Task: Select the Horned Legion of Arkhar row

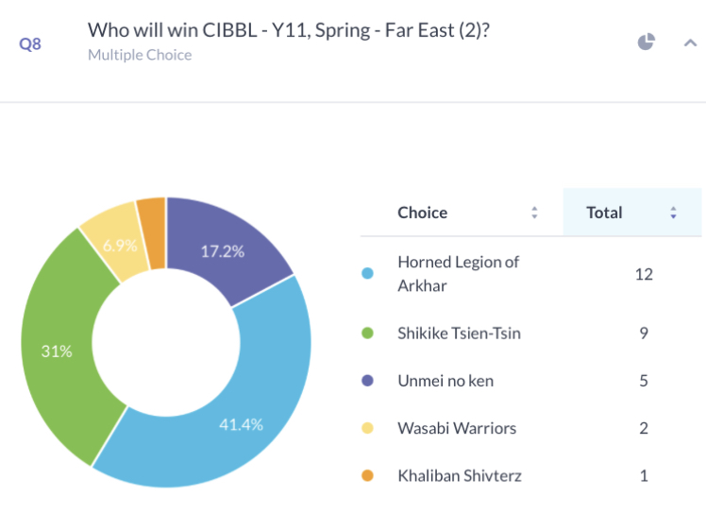Action: click(530, 274)
